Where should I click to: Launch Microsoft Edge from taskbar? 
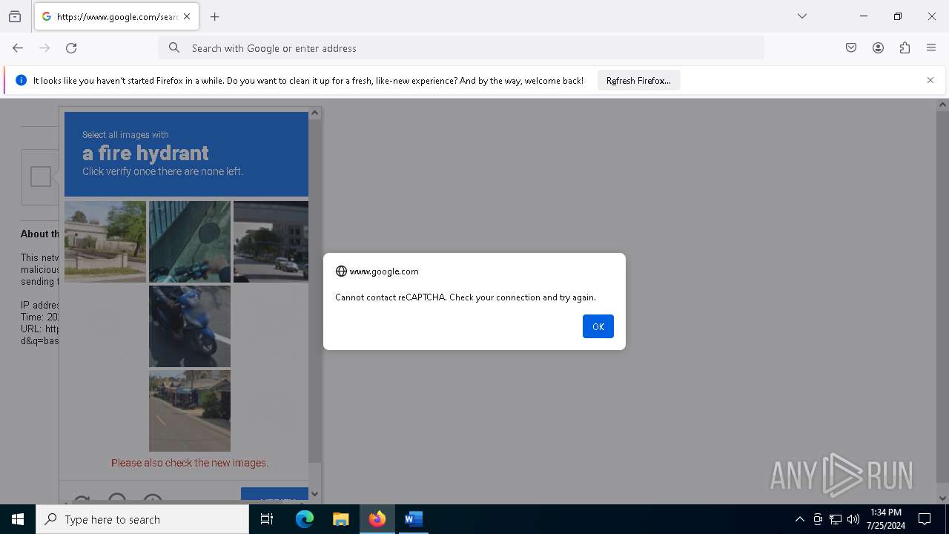click(x=305, y=519)
